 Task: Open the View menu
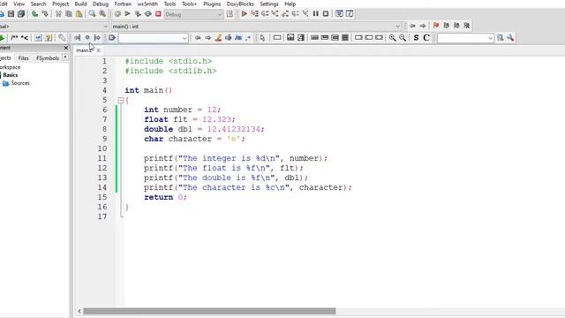click(19, 4)
